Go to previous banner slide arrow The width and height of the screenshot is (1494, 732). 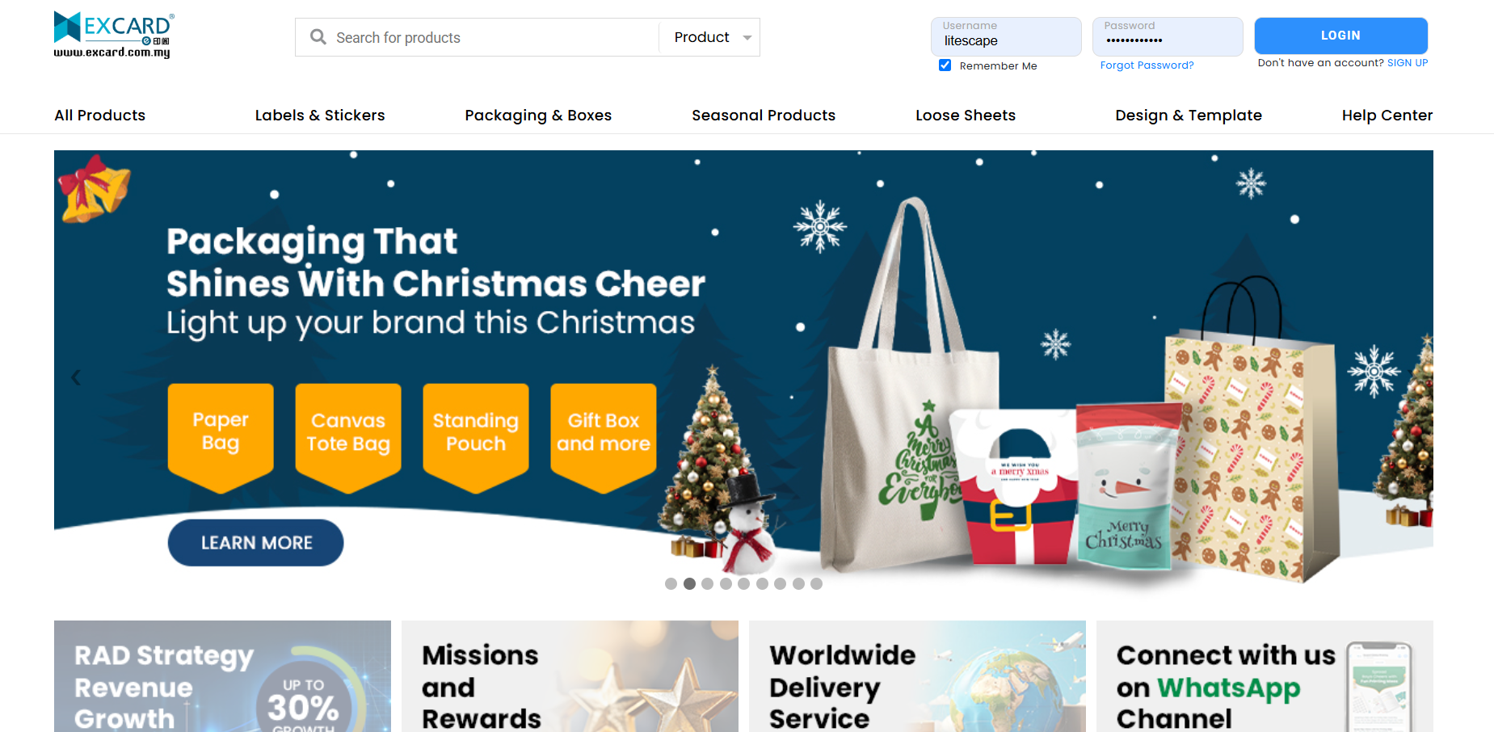[76, 377]
